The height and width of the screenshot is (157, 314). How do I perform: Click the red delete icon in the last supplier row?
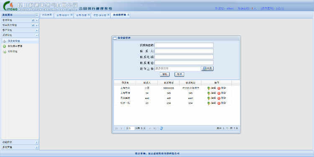point(219,103)
